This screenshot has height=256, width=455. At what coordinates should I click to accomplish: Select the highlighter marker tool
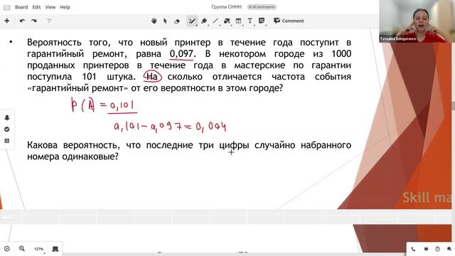(x=204, y=21)
